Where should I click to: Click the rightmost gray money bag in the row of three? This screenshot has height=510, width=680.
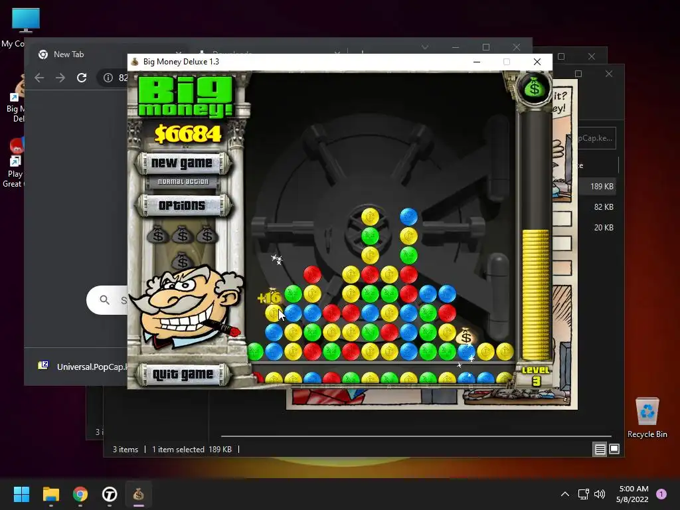click(x=207, y=234)
